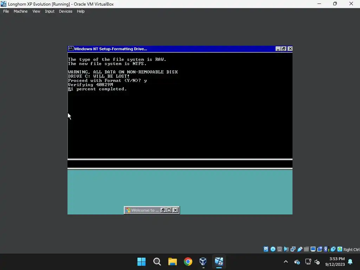Open the Help menu

point(81,11)
